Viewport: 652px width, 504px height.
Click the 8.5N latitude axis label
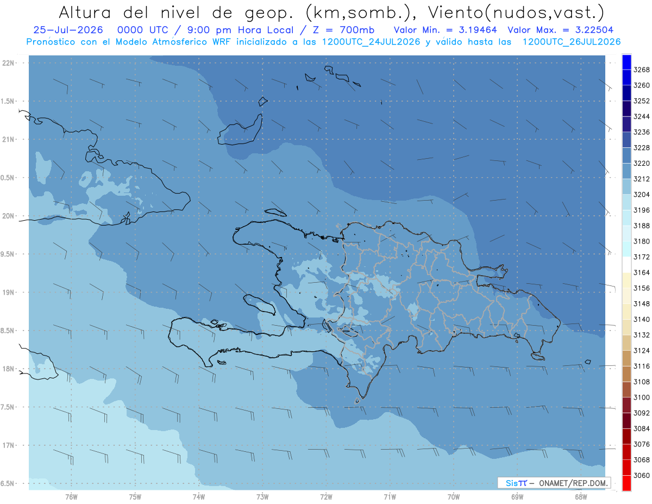coord(8,331)
